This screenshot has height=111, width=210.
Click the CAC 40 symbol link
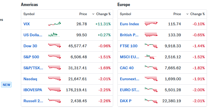click(x=127, y=68)
